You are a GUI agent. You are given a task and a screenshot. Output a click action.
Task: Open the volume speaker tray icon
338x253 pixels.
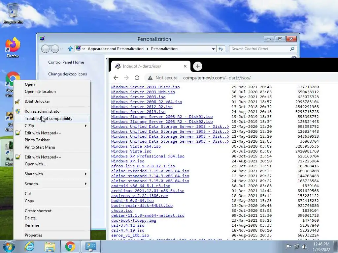tap(305, 246)
